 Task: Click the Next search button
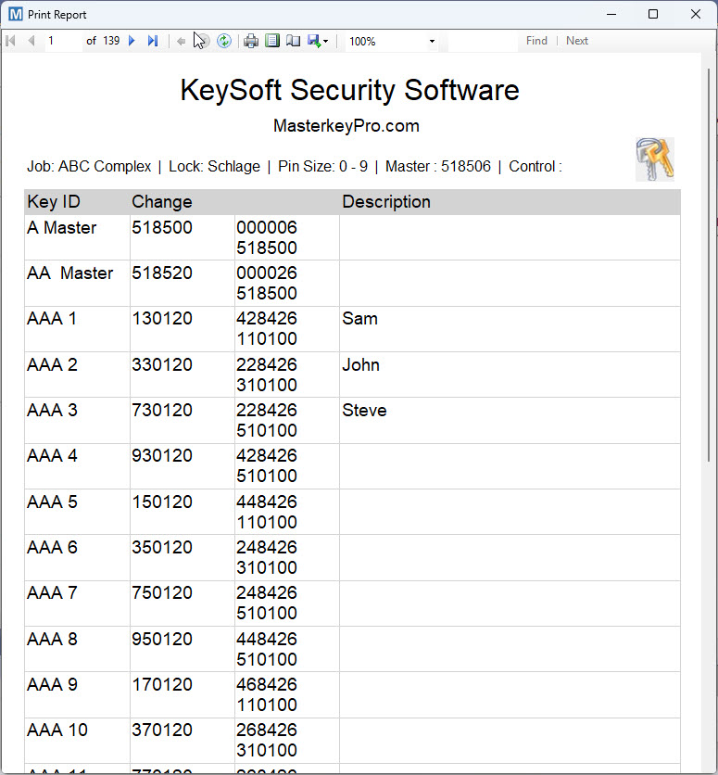[576, 40]
